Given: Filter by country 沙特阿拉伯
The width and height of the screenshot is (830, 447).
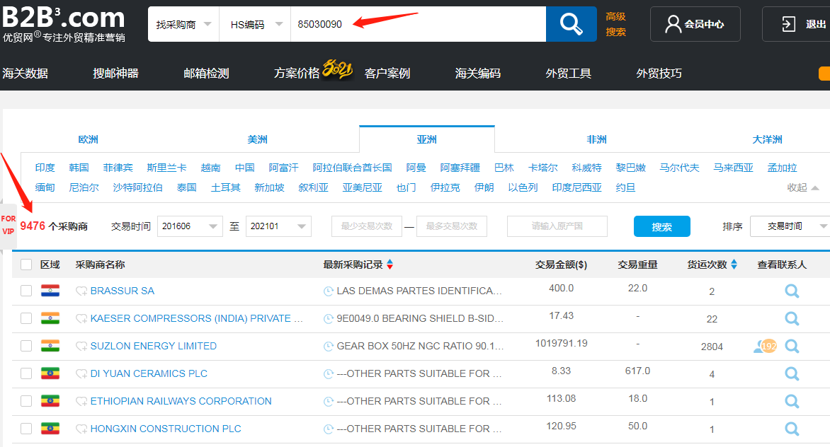Looking at the screenshot, I should tap(137, 187).
